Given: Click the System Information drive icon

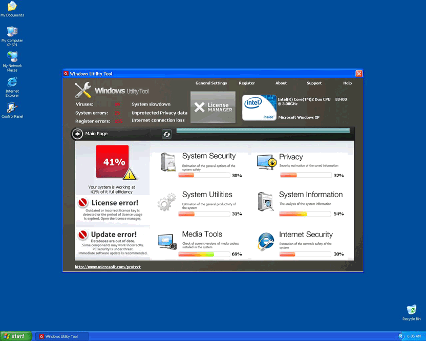Looking at the screenshot, I should [x=265, y=201].
